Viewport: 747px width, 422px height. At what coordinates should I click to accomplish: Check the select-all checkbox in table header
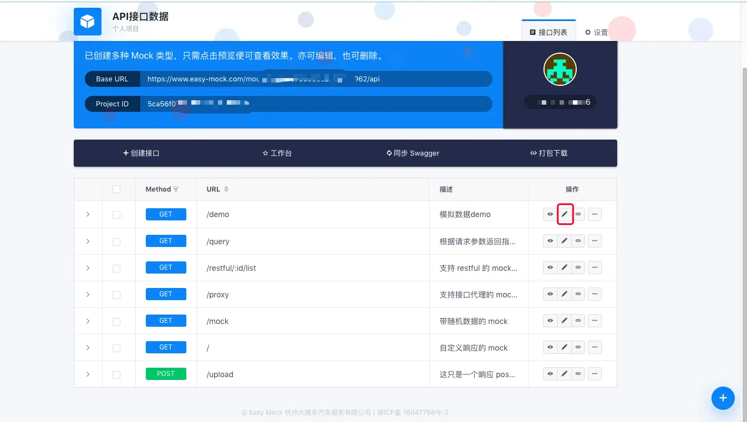click(117, 189)
